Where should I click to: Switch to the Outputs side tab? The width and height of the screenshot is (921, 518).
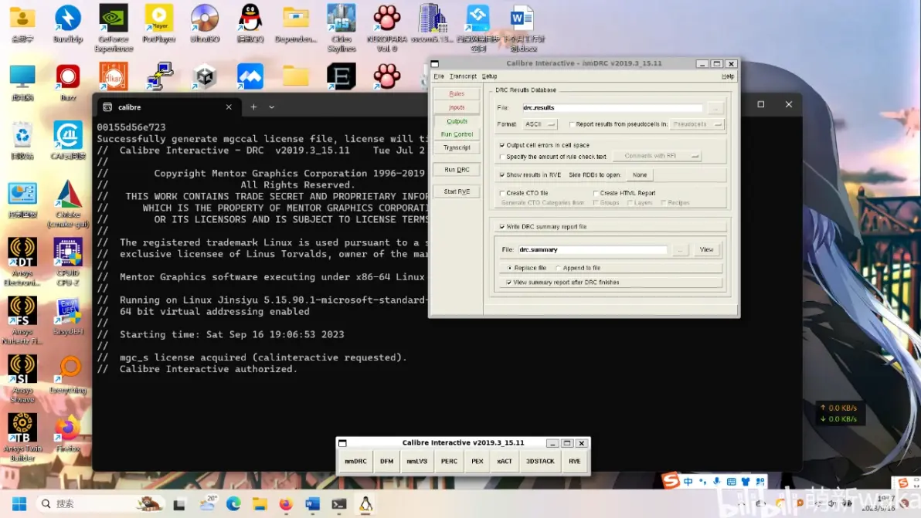(x=457, y=121)
